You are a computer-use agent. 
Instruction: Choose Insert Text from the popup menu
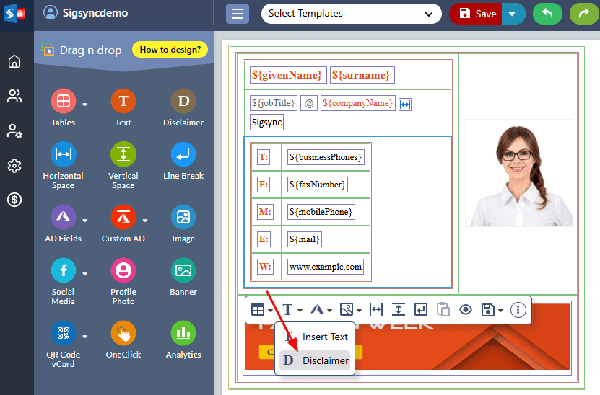tap(316, 337)
